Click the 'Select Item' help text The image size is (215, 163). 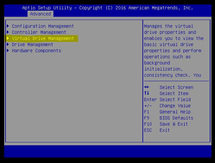174,93
